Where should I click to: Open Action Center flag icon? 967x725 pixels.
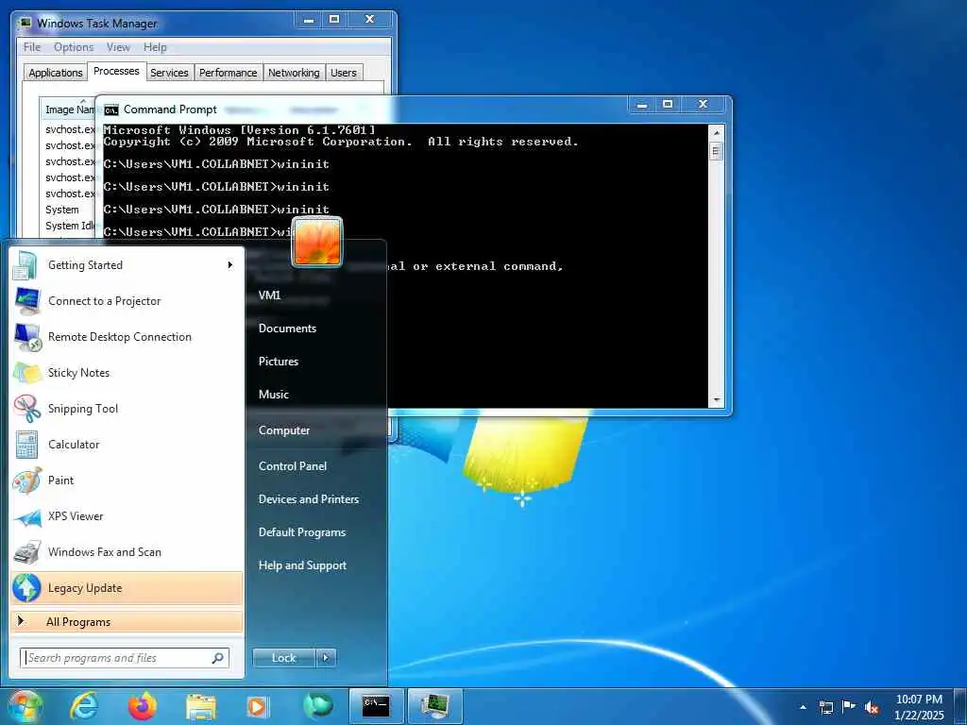tap(849, 706)
